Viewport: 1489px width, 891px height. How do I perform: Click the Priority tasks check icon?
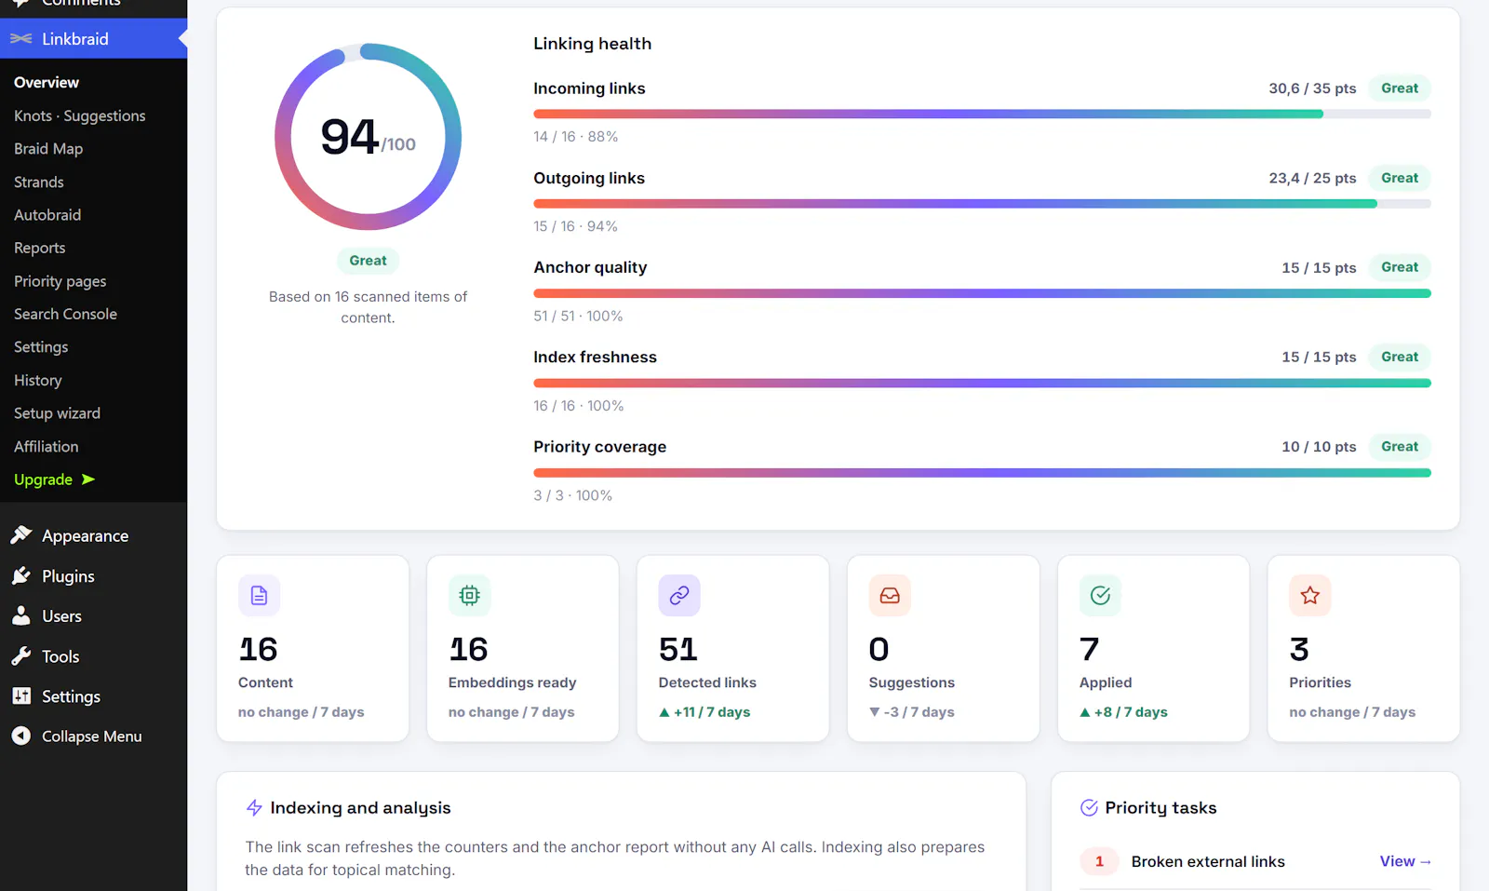click(1089, 808)
